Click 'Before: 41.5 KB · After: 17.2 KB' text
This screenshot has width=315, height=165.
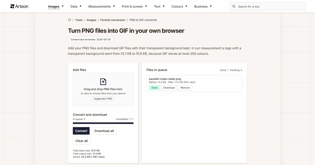[x=166, y=82]
